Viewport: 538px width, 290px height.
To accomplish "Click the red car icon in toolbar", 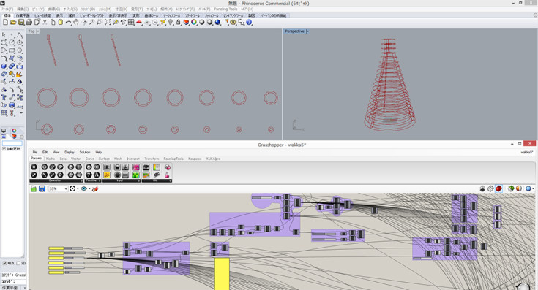I will (139, 22).
